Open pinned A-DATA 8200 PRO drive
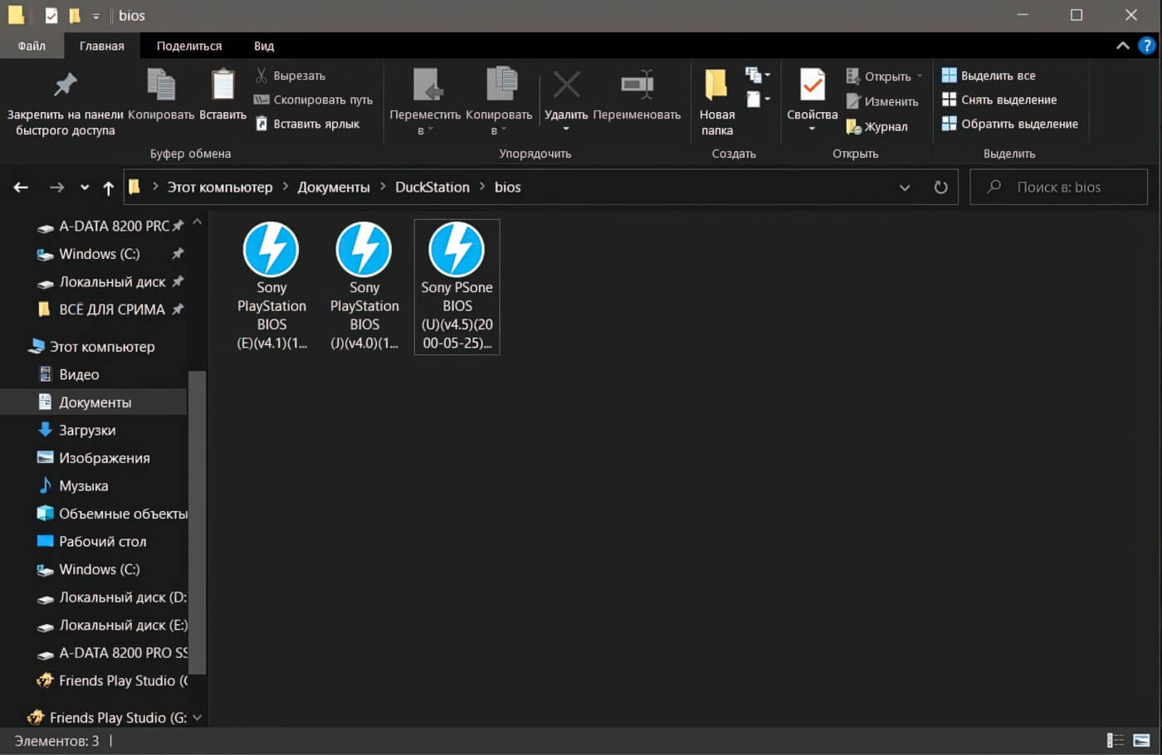The image size is (1162, 755). (x=110, y=226)
